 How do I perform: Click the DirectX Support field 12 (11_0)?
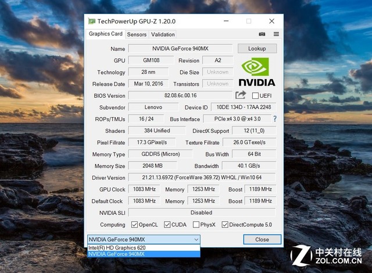click(x=254, y=130)
